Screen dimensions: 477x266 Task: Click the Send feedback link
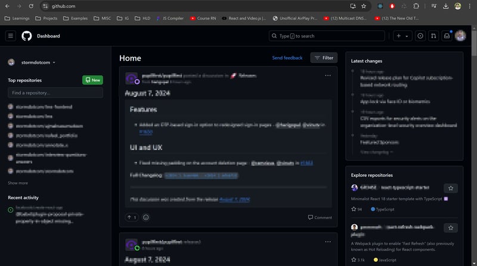[x=287, y=58]
